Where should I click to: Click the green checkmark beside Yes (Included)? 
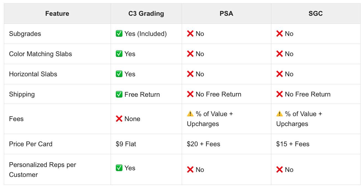click(x=119, y=34)
